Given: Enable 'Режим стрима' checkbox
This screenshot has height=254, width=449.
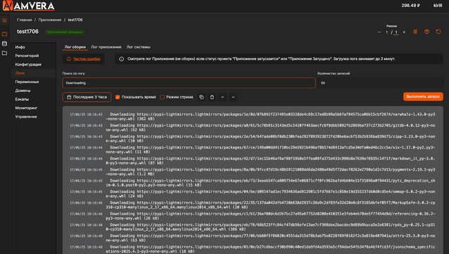Looking at the screenshot, I should pyautogui.click(x=162, y=97).
